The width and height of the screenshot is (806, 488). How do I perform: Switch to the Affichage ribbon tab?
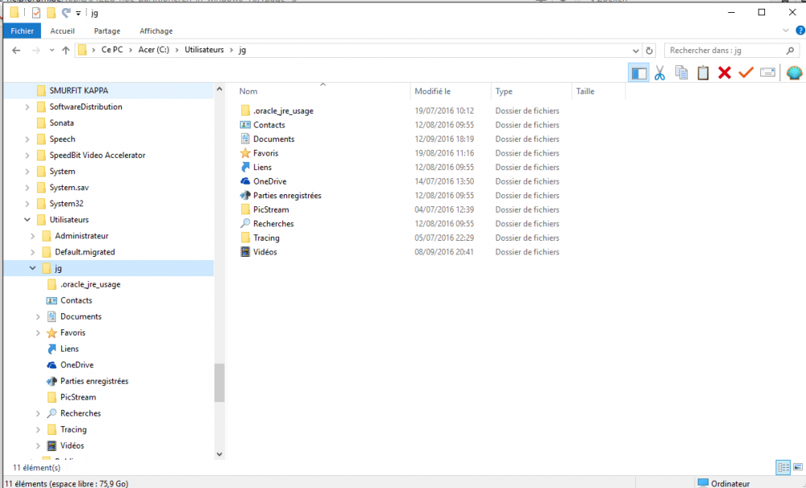156,31
